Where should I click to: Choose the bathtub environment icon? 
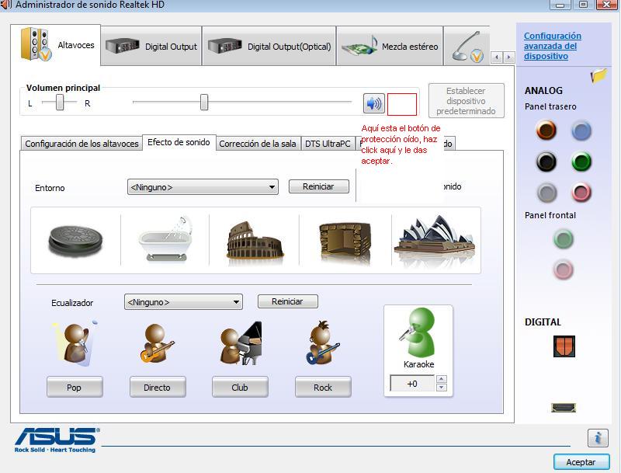pyautogui.click(x=165, y=239)
